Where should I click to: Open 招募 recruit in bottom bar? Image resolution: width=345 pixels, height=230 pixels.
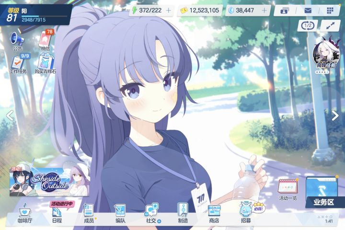245,213
